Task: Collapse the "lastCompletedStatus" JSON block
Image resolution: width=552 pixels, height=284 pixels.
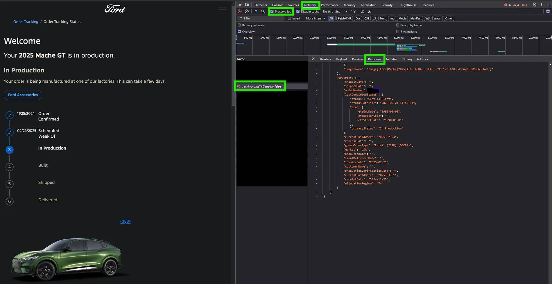Action: 316,95
